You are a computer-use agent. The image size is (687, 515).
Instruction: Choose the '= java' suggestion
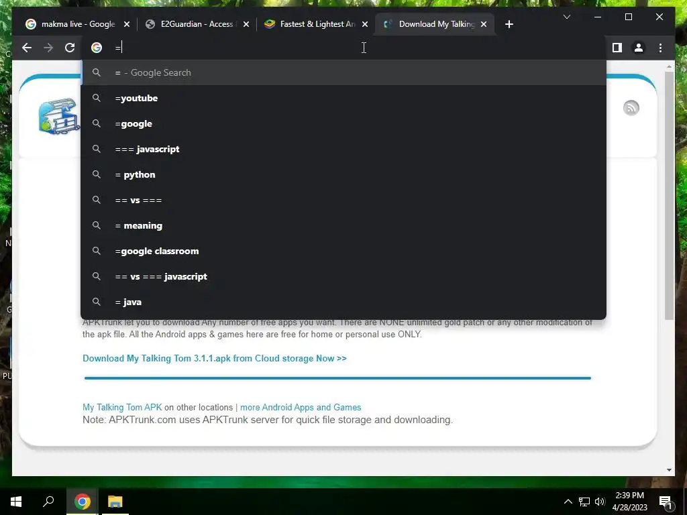[343, 302]
